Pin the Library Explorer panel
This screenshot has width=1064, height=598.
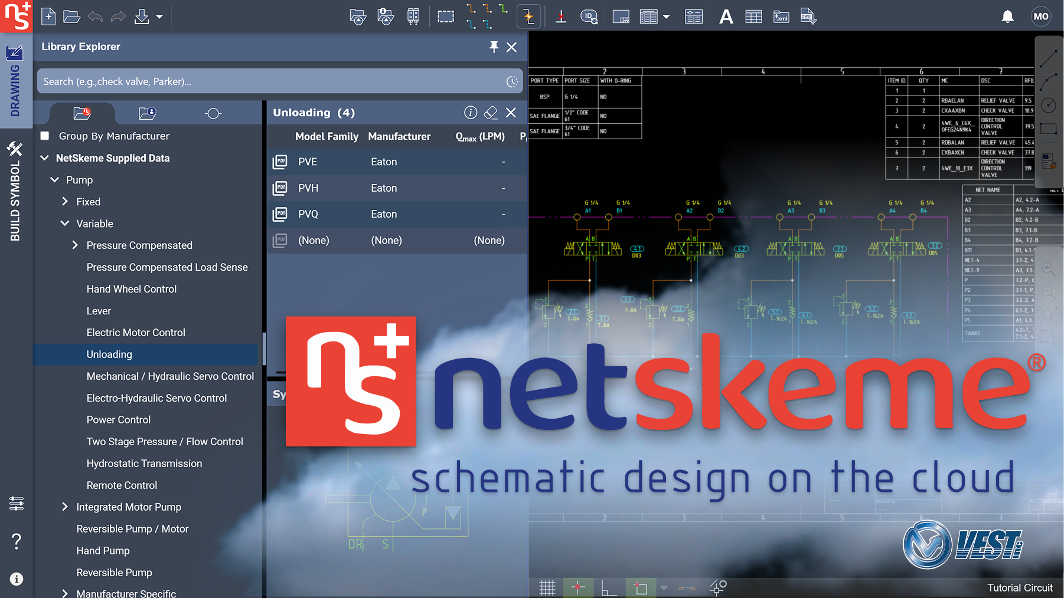click(494, 47)
